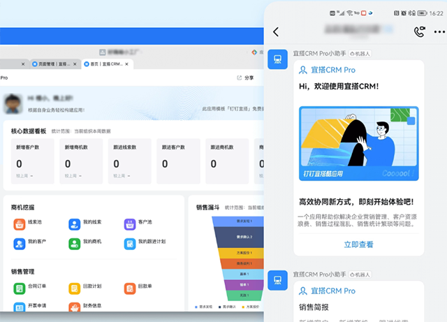447x322 pixels.
Task: Close the 页面管理 browser tab
Action: point(75,64)
